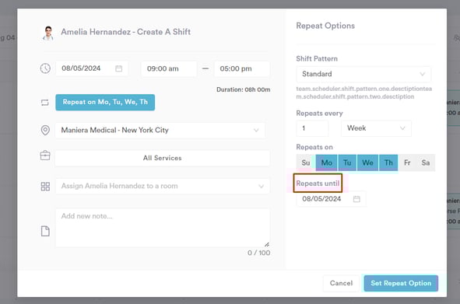Click the note resize handle corner
The height and width of the screenshot is (304, 460).
point(267,244)
